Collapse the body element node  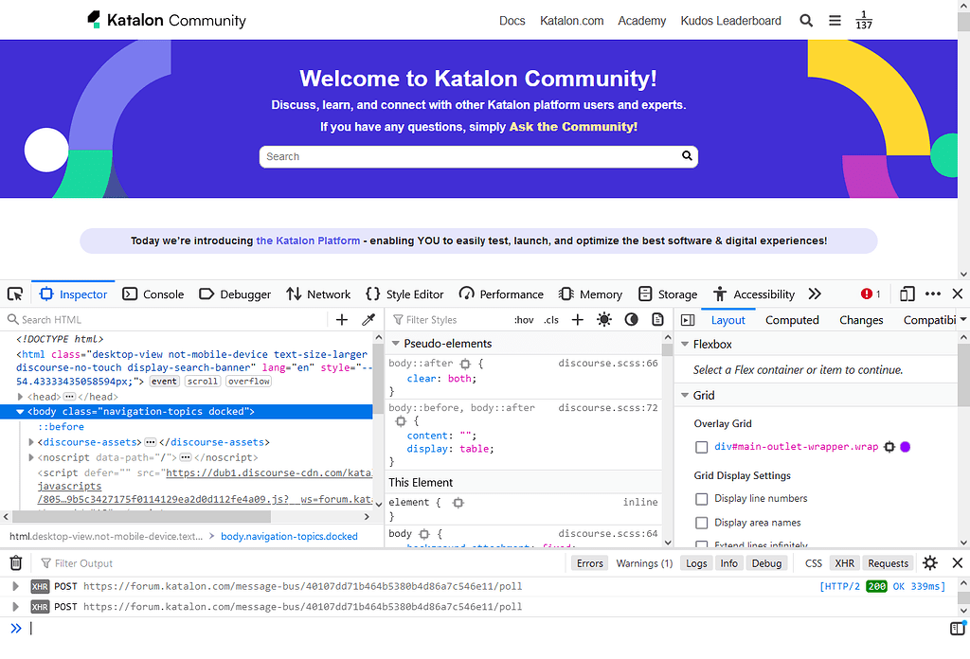[x=20, y=411]
